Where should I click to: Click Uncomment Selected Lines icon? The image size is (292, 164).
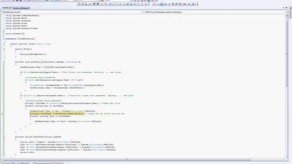(105, 4)
